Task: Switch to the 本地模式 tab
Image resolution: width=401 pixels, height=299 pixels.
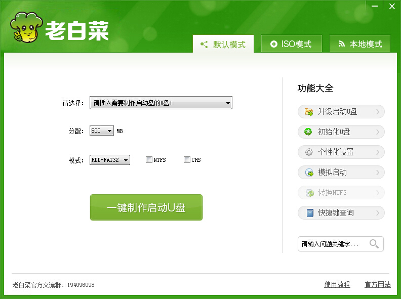Action: [x=359, y=44]
